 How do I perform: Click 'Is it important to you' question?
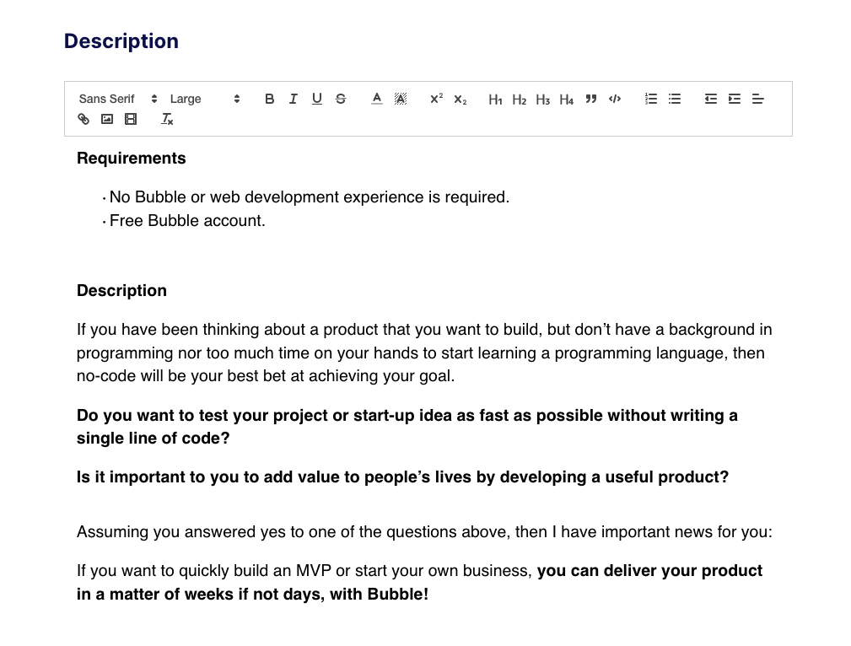[x=402, y=477]
